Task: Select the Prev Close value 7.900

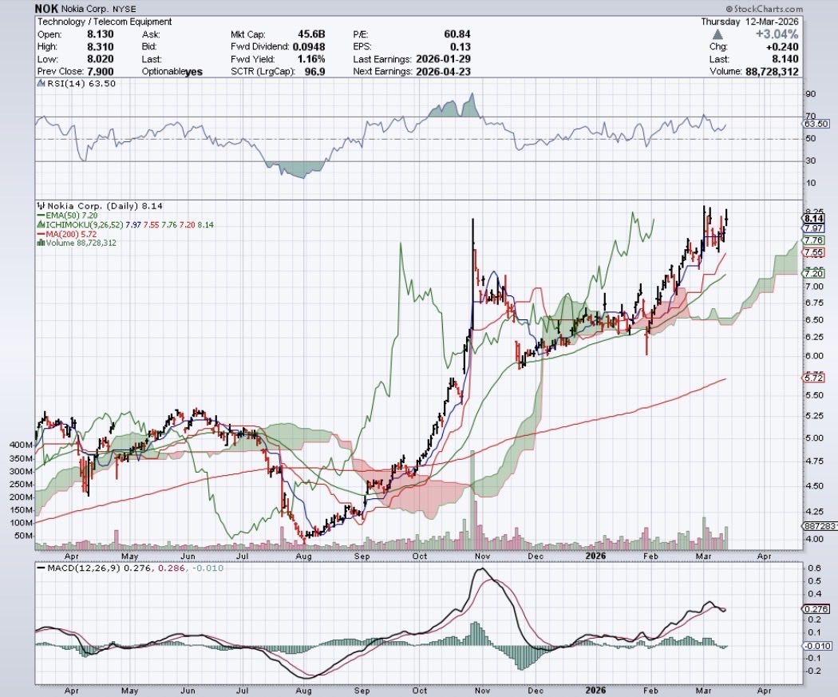Action: (100, 71)
